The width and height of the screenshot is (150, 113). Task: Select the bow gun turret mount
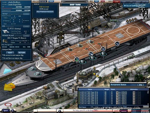coord(32,69)
